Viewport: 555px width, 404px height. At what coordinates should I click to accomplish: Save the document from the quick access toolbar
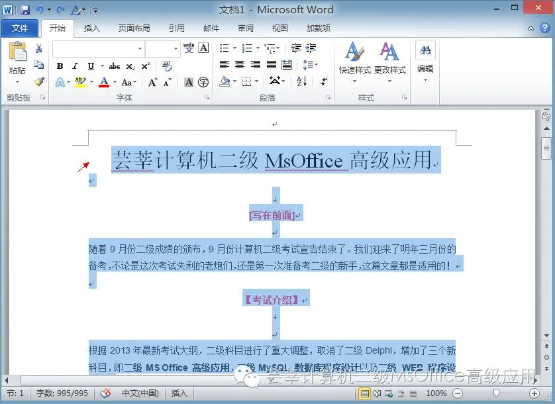point(25,10)
